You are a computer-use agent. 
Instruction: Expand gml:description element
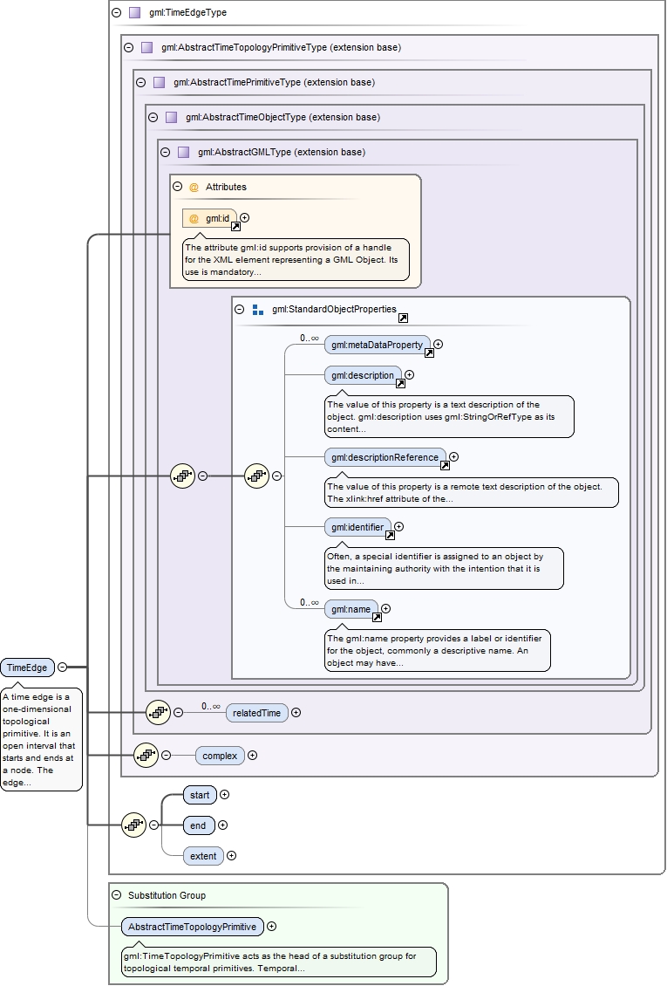410,375
